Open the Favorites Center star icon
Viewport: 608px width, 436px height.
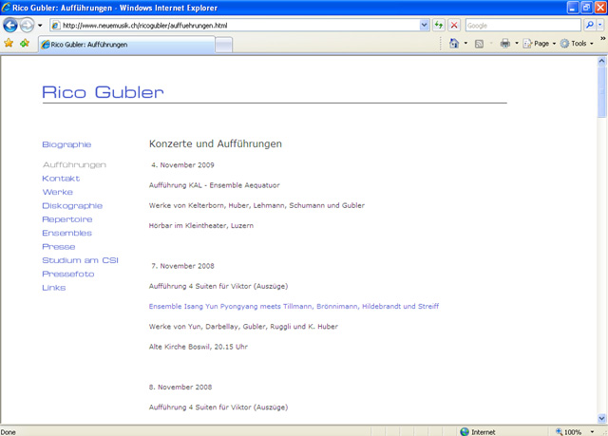tap(9, 44)
